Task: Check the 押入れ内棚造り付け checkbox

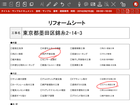Action: tap(101, 90)
